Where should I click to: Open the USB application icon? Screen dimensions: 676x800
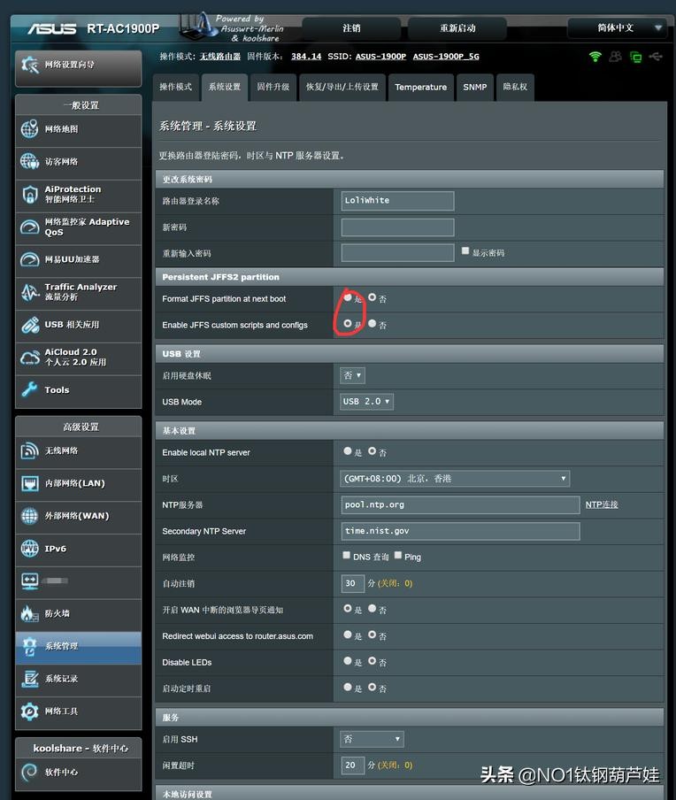point(29,325)
